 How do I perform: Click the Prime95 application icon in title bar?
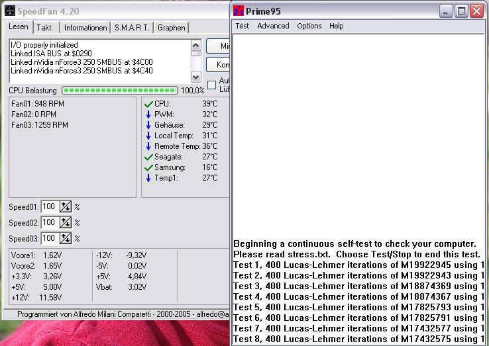point(239,11)
